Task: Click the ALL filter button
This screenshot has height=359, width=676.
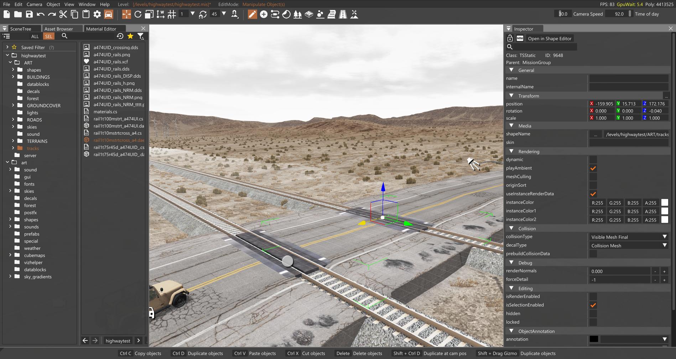Action: 35,36
